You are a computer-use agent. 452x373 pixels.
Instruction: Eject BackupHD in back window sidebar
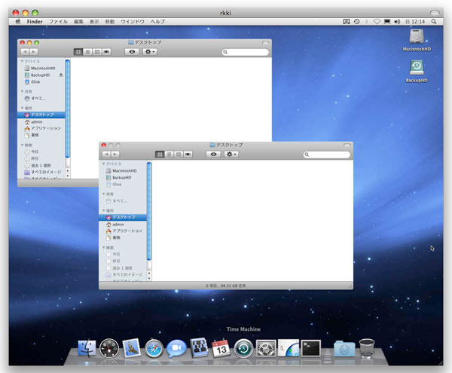coord(61,75)
